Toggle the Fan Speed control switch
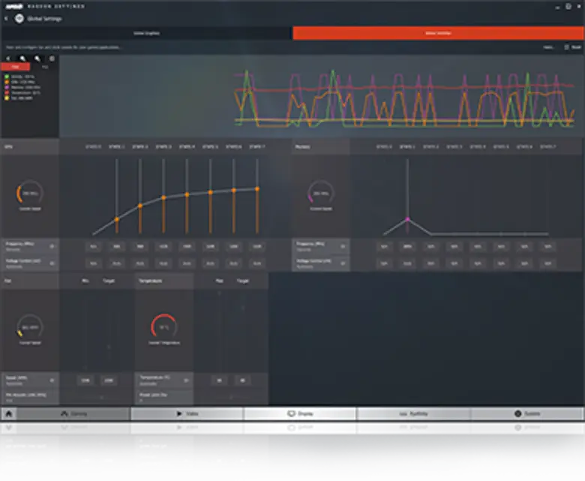The image size is (585, 481). (x=52, y=380)
